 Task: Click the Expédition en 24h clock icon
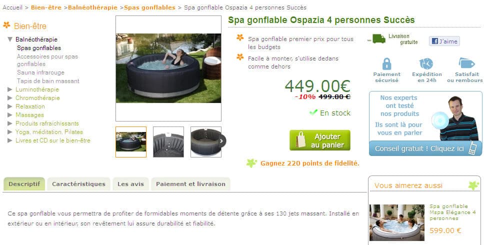click(426, 64)
